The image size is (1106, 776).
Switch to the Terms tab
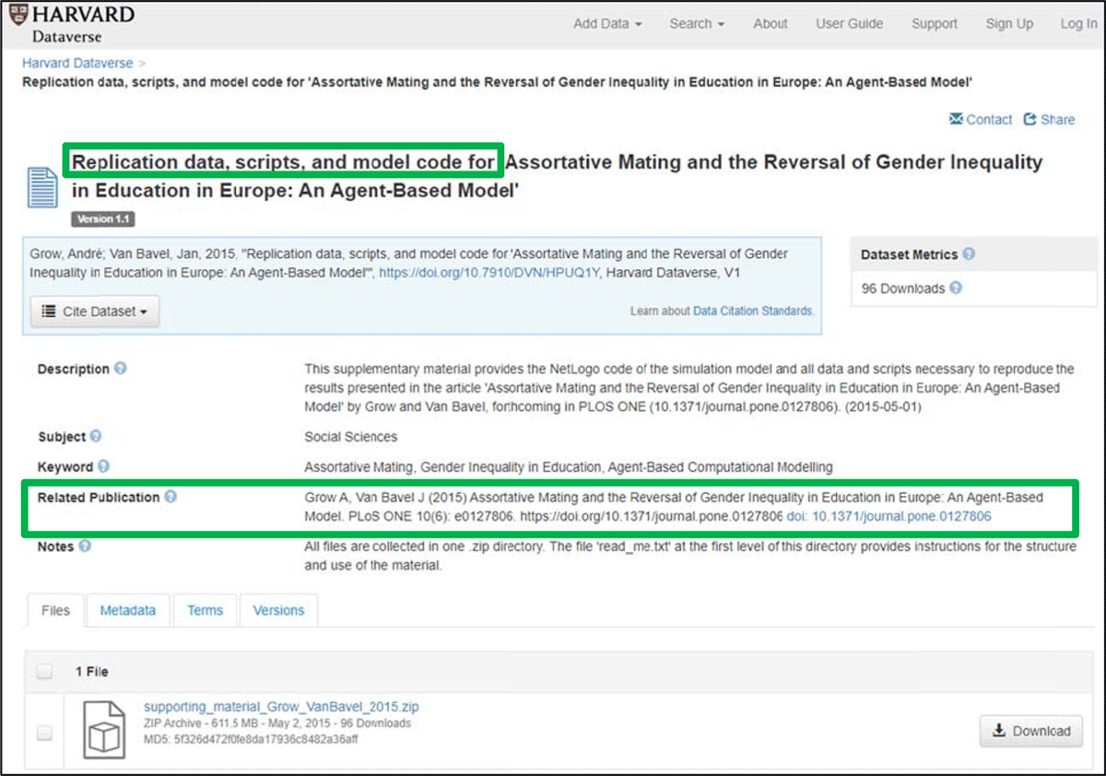[x=205, y=610]
